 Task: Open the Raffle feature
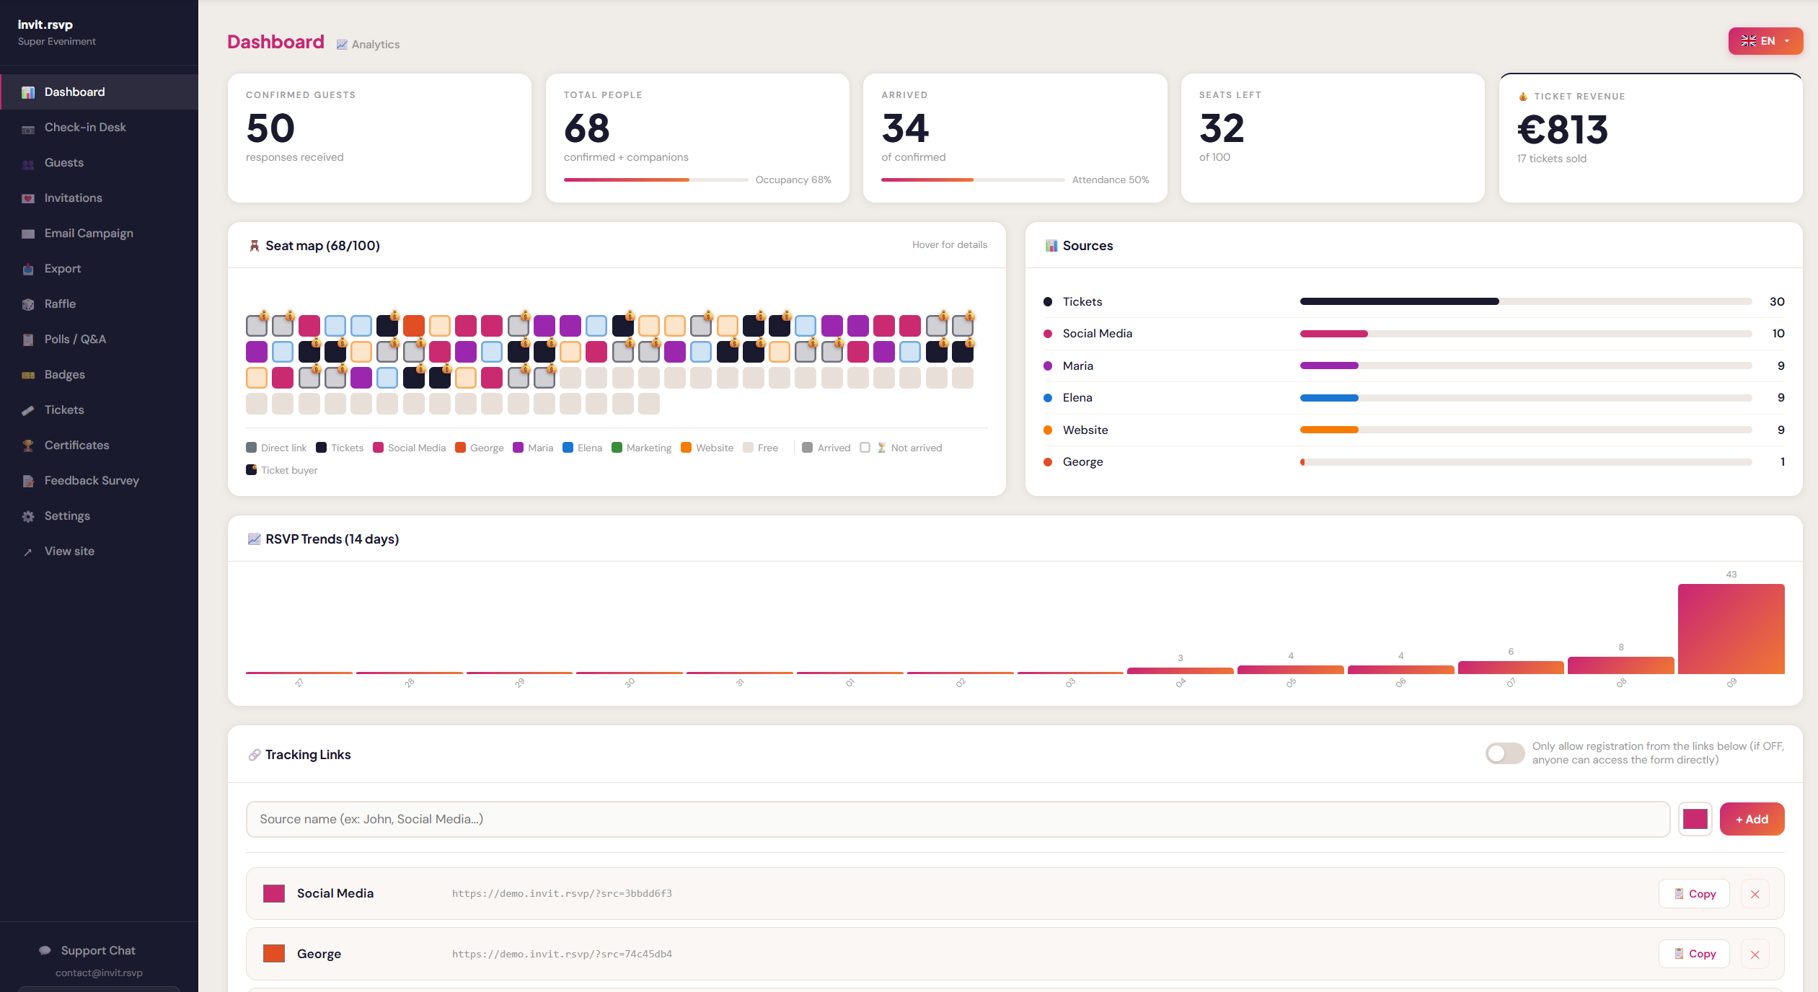tap(60, 304)
